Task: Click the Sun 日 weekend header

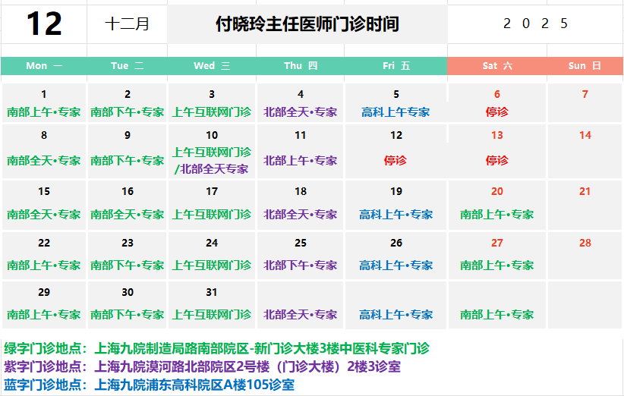Action: pos(585,66)
